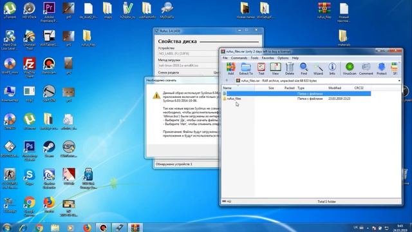This screenshot has height=232, width=412.
Task: Click the Rufus boot selection kali-linux field
Action: pos(188,65)
